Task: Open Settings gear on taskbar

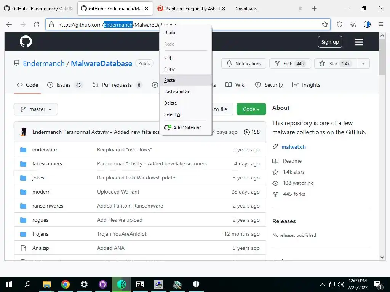Action: click(x=84, y=284)
